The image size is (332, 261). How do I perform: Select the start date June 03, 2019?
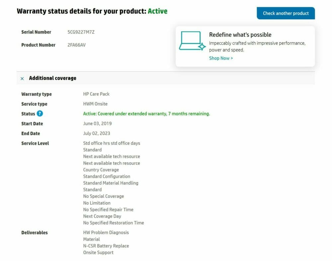97,124
